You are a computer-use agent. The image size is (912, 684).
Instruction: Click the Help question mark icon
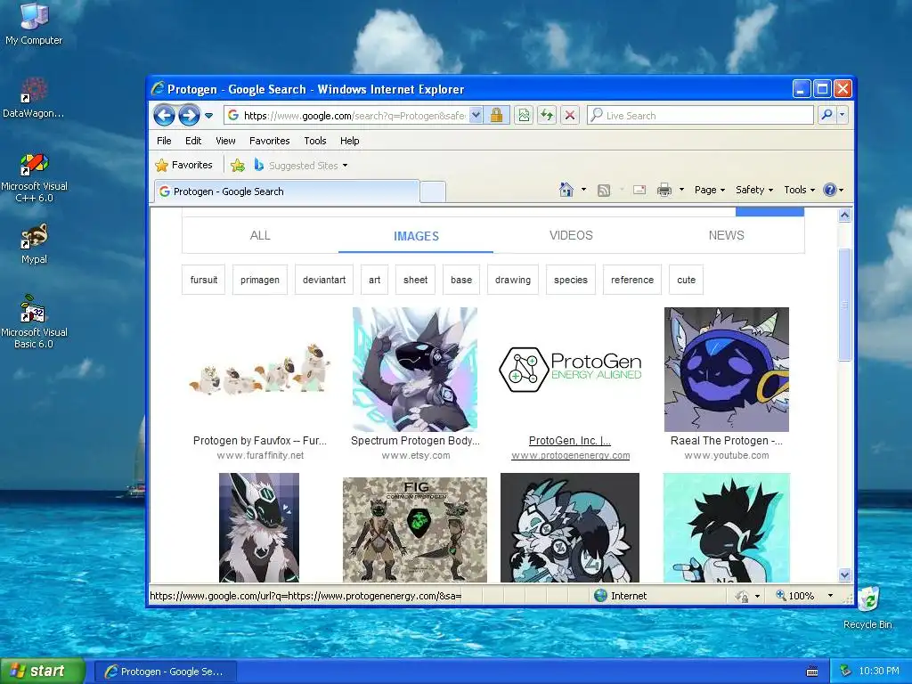coord(830,190)
